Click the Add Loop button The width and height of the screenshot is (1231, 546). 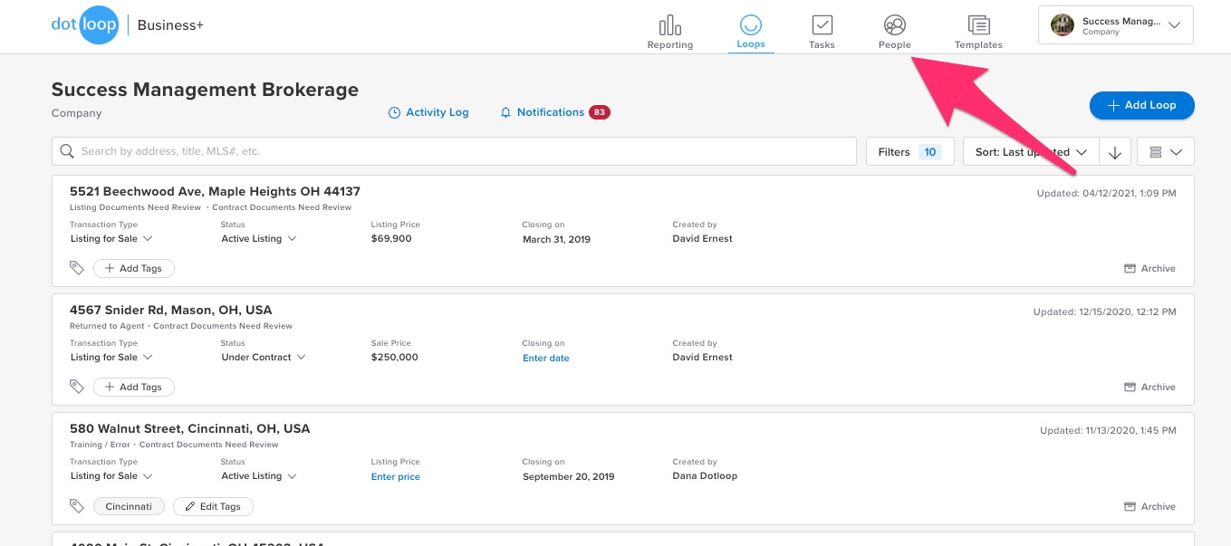[x=1141, y=105]
